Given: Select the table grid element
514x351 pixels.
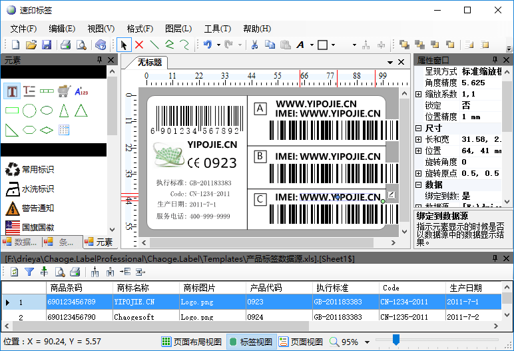Looking at the screenshot, I should (64, 129).
